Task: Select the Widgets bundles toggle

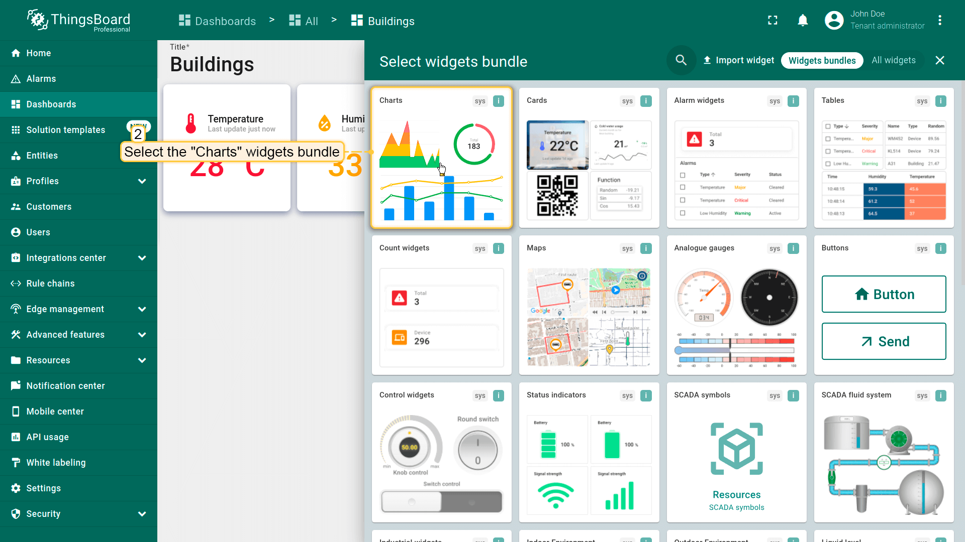Action: tap(822, 60)
